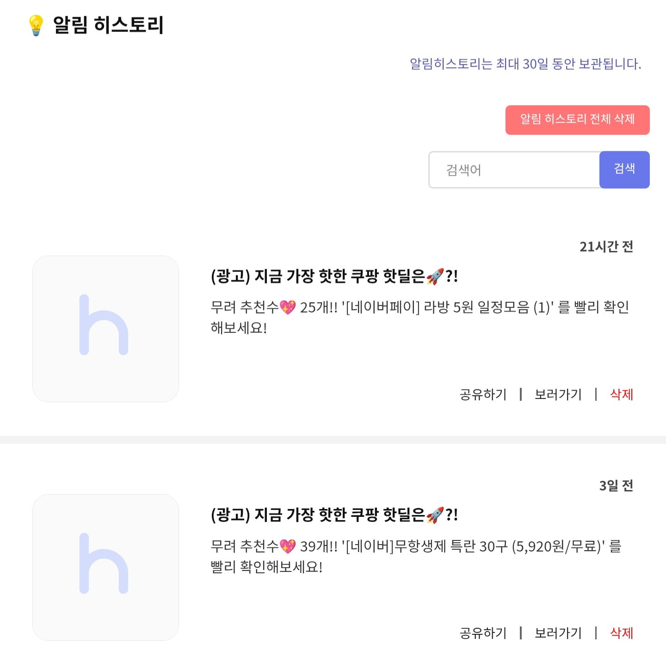
Task: Open the h logo thumbnail of the 네이버페이 라방 alert
Action: coord(105,329)
